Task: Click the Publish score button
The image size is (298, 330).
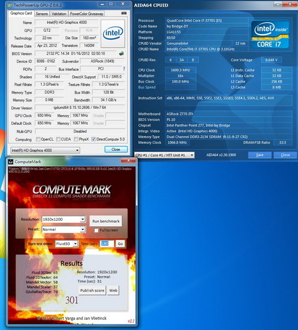Action: coord(92,290)
